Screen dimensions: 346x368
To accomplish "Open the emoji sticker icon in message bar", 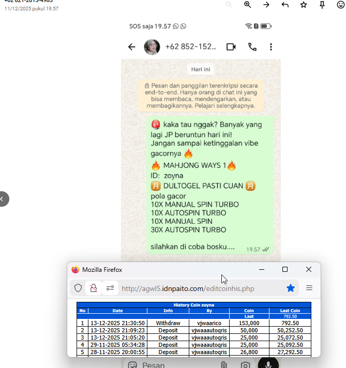I will (132, 365).
